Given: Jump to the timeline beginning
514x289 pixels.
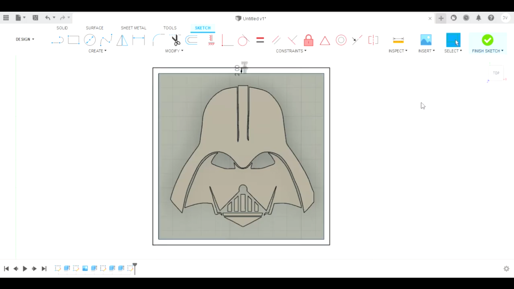Looking at the screenshot, I should (x=6, y=269).
